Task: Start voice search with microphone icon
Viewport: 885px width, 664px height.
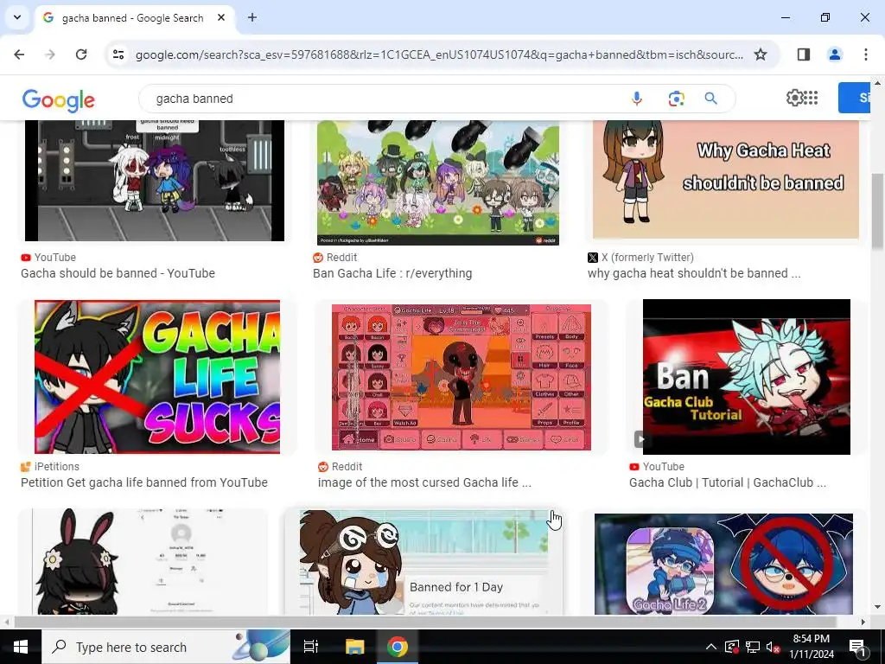Action: [x=636, y=99]
